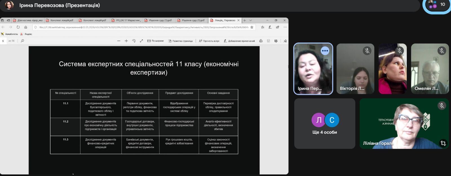Open the Favorites hub icon
The image size is (451, 176).
click(263, 27)
